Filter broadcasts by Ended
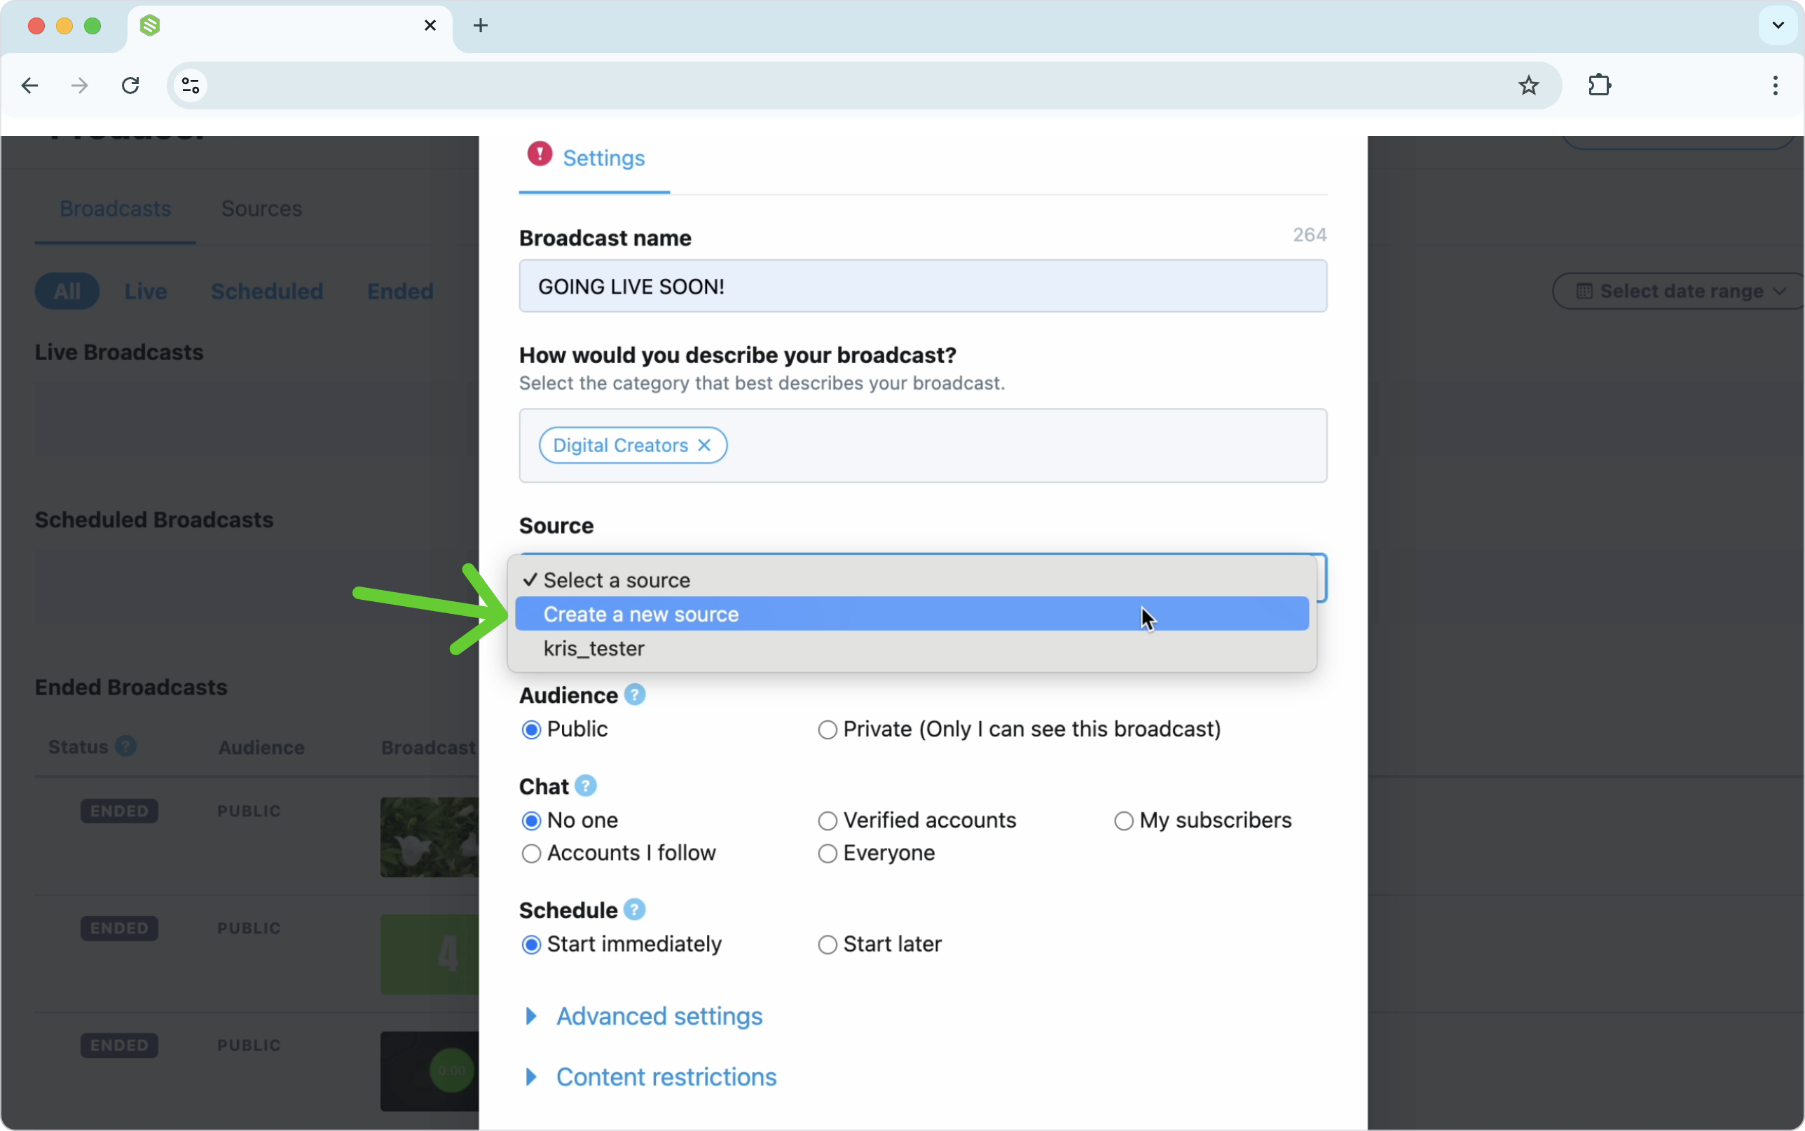The image size is (1805, 1131). click(400, 291)
